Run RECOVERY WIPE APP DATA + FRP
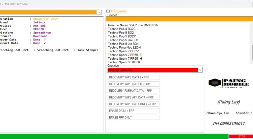The width and height of the screenshot is (253, 139). click(134, 97)
